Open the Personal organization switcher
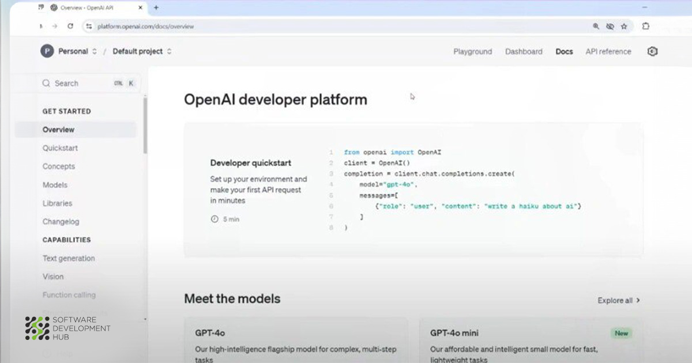Viewport: 692px width, 363px height. coord(78,51)
